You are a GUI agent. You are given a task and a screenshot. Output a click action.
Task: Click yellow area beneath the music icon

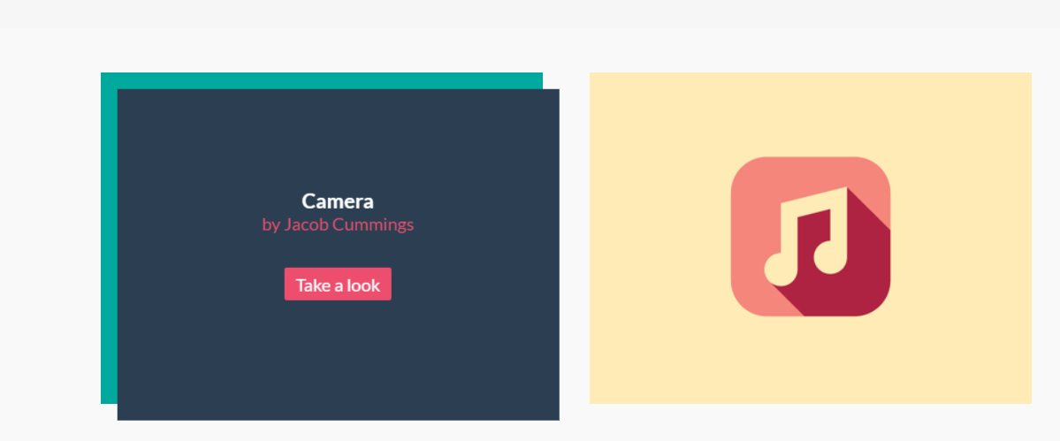click(811, 360)
